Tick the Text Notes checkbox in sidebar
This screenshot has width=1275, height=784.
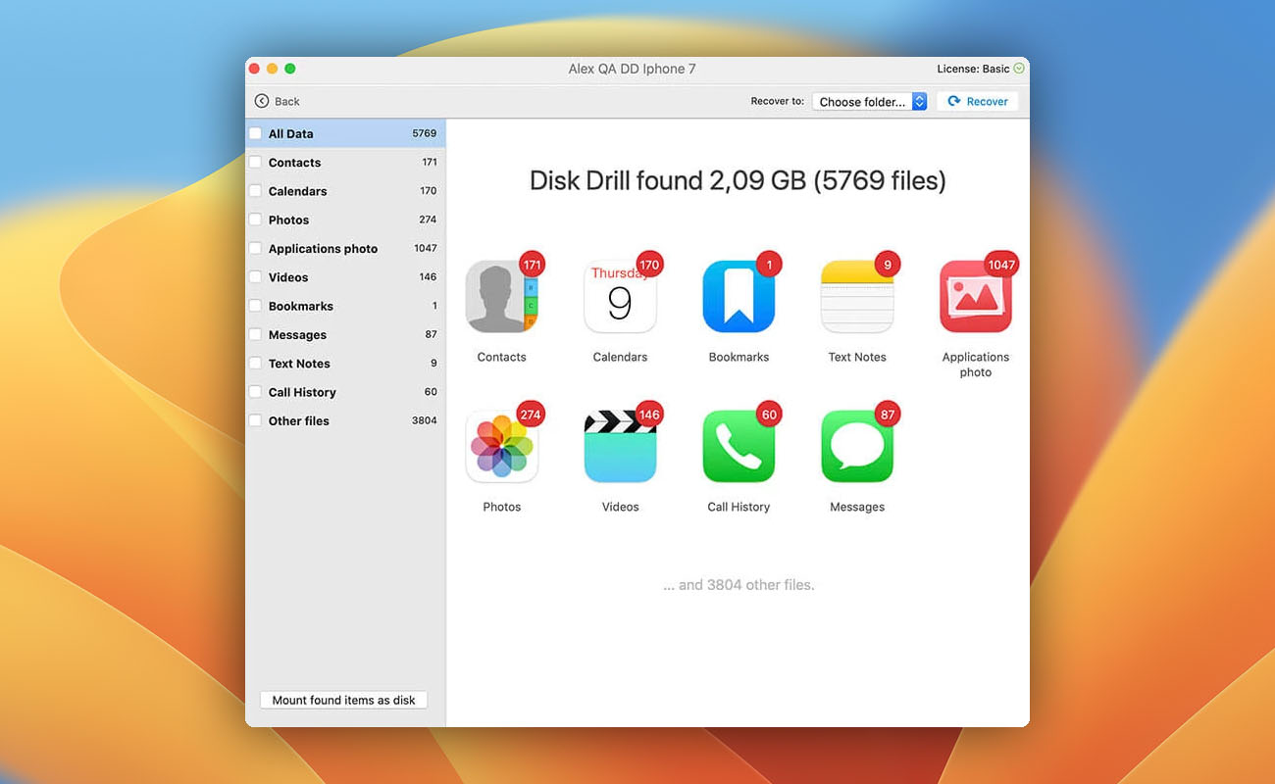pos(256,364)
